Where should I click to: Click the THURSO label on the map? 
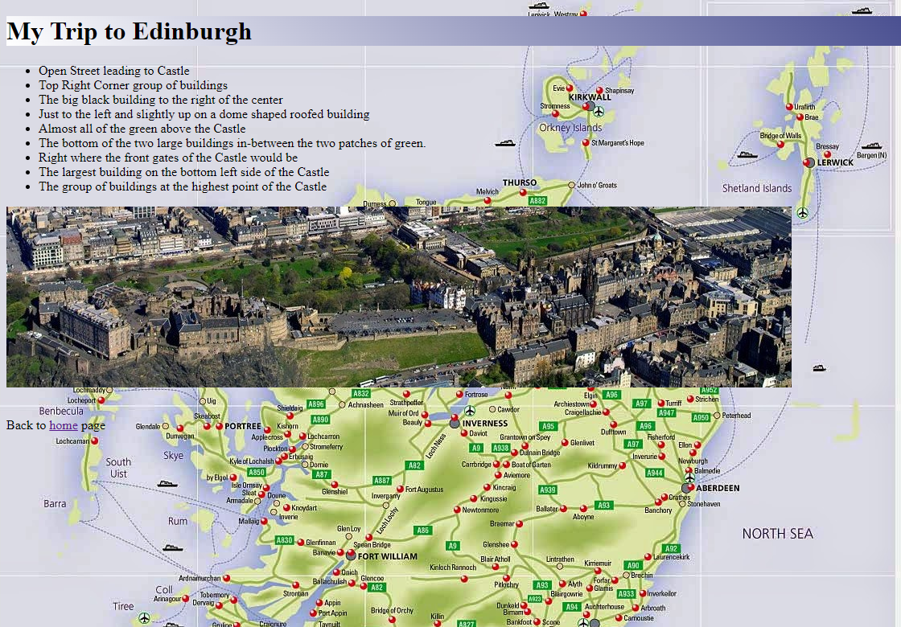[520, 182]
